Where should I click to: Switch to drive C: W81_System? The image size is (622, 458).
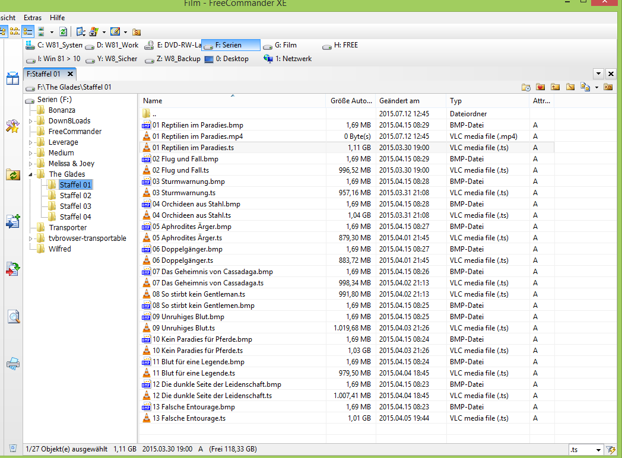(x=53, y=45)
